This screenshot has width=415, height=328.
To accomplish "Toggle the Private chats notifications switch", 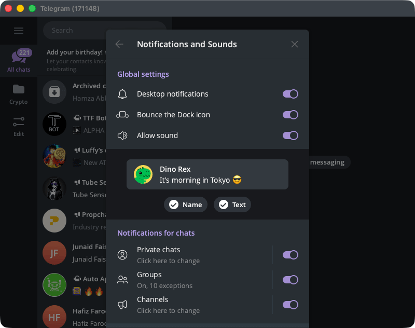I will [290, 255].
